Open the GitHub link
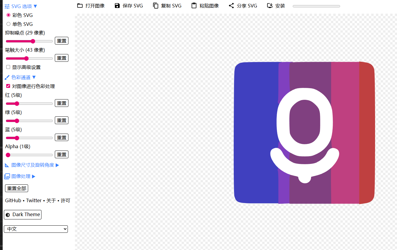The height and width of the screenshot is (250, 397). coord(13,201)
